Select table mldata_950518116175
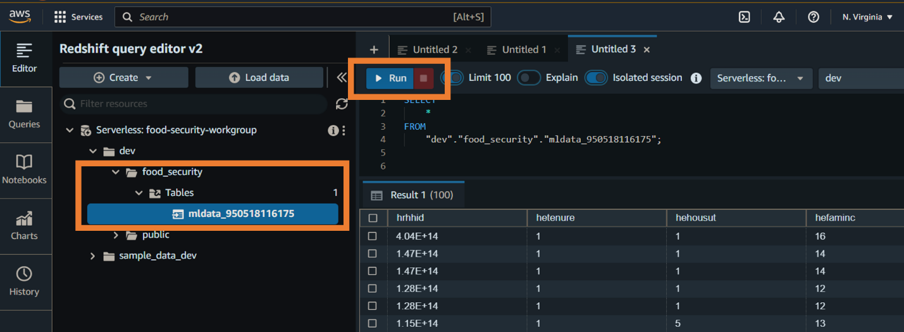Viewport: 904px width, 332px height. tap(213, 214)
